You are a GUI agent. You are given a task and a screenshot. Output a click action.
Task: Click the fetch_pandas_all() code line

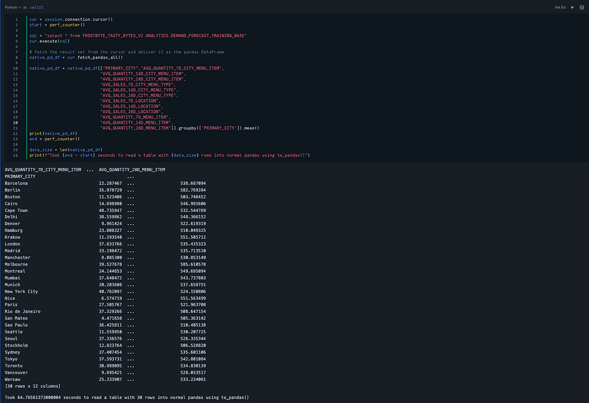point(76,57)
